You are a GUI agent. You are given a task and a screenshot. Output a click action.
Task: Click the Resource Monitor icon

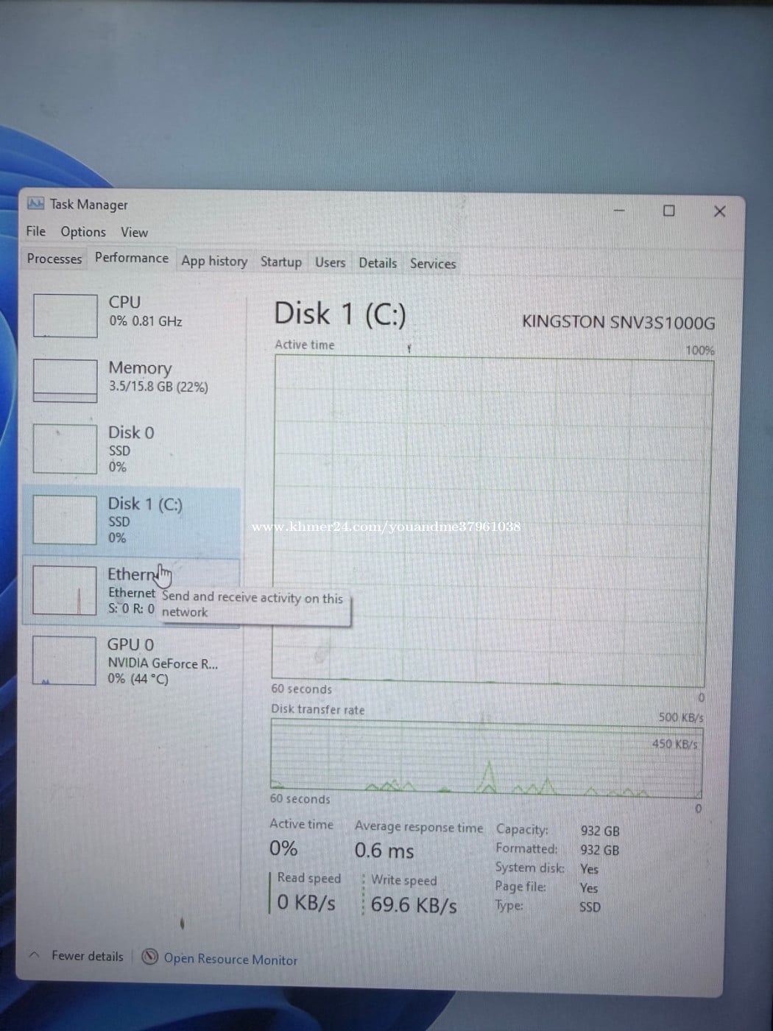click(x=149, y=957)
